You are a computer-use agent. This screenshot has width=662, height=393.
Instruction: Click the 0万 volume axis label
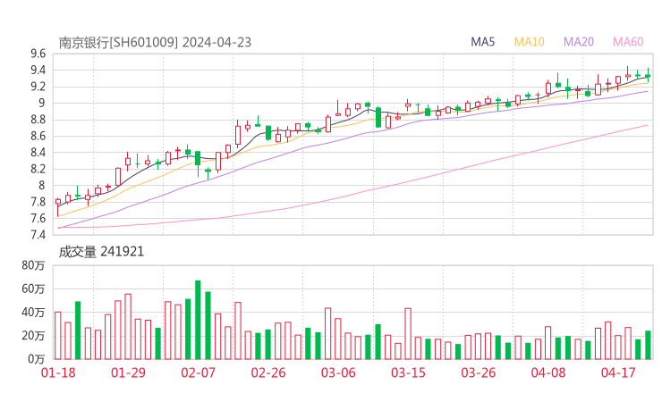pyautogui.click(x=37, y=359)
